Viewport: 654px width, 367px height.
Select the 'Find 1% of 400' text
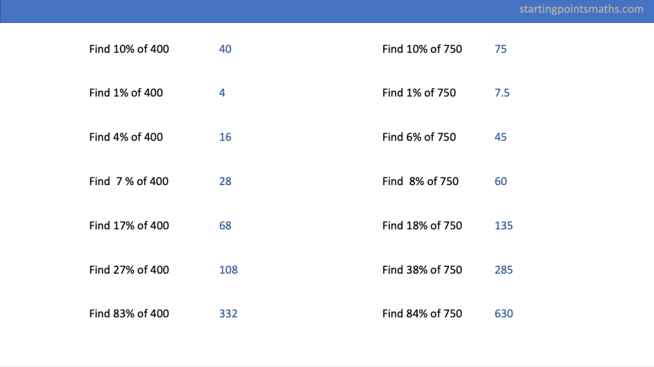coord(126,93)
